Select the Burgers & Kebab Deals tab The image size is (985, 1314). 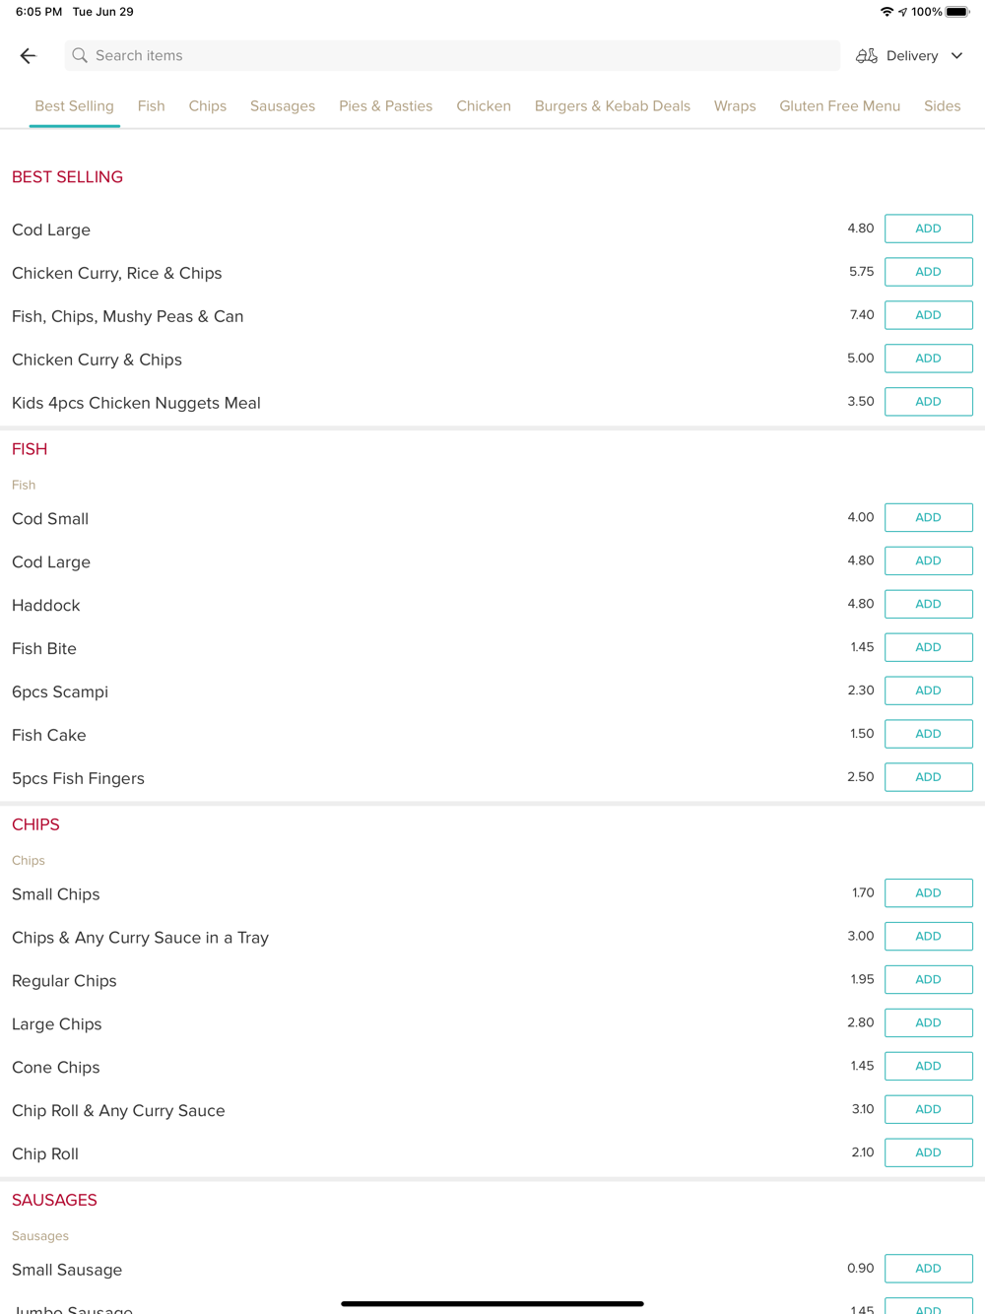(613, 106)
